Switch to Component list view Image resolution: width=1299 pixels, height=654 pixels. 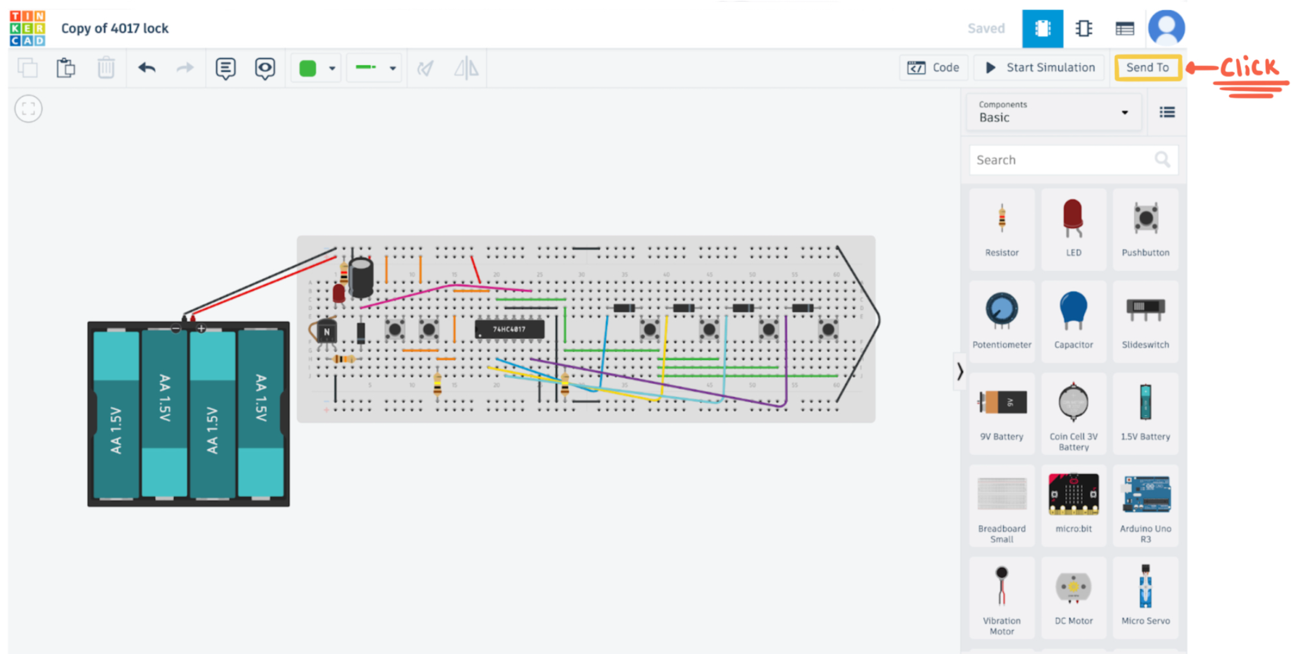pyautogui.click(x=1124, y=28)
